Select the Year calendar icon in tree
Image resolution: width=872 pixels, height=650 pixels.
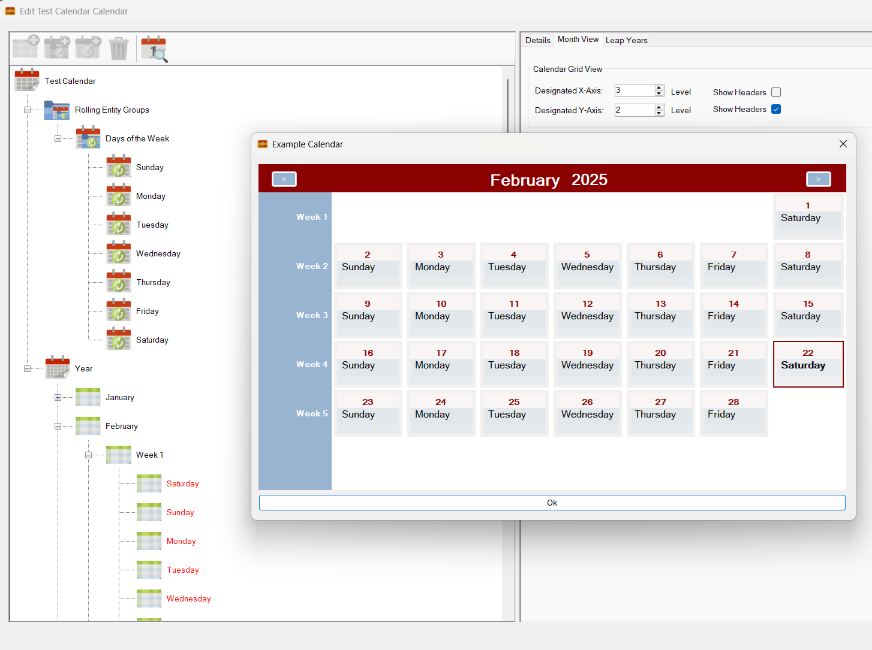tap(58, 368)
